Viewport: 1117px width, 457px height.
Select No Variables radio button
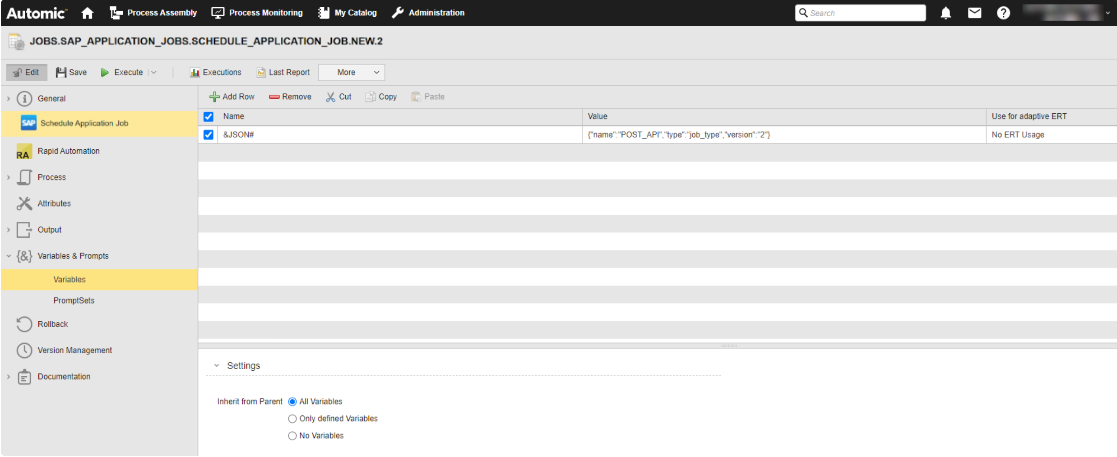click(x=292, y=436)
